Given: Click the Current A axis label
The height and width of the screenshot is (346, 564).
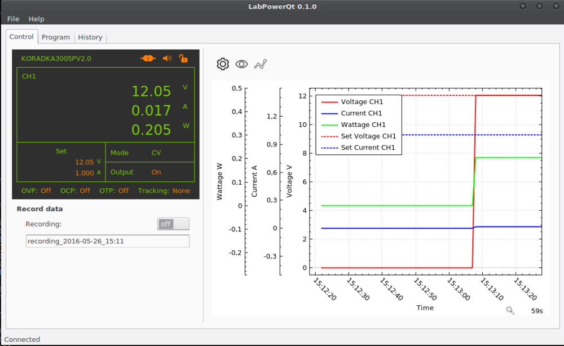Looking at the screenshot, I should 254,181.
